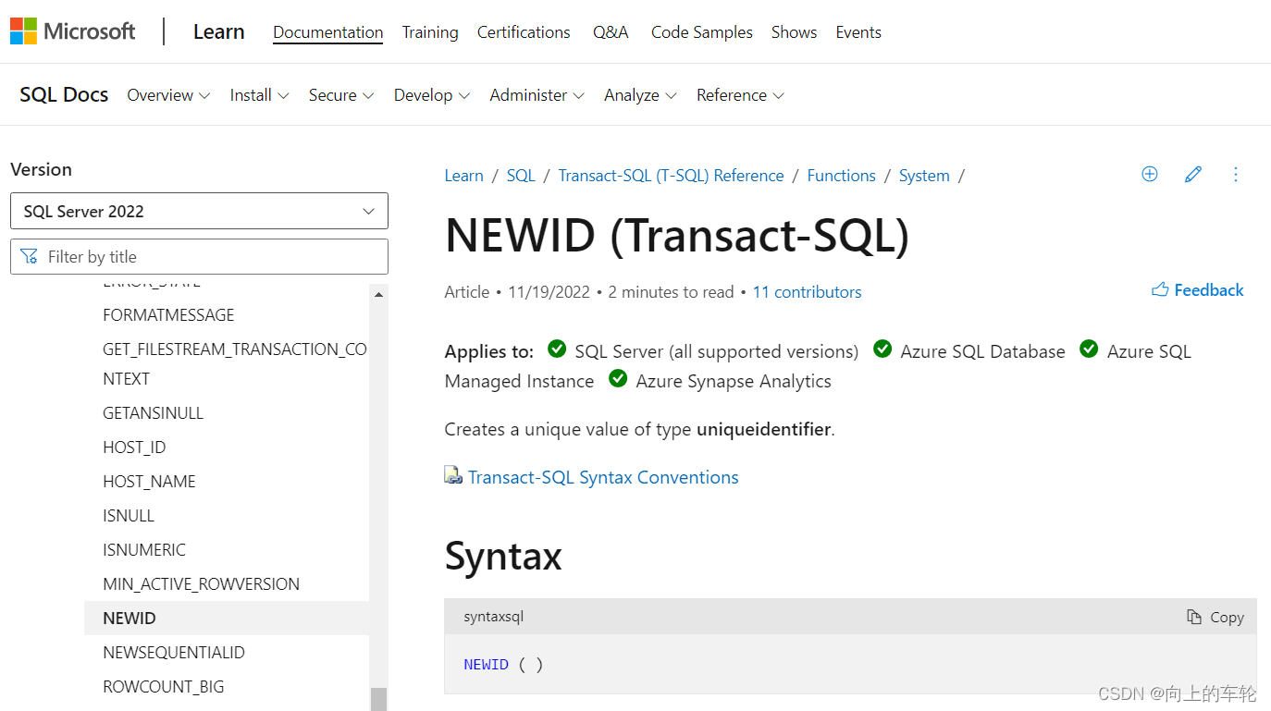Click the Microsoft logo
1271x711 pixels.
[73, 31]
